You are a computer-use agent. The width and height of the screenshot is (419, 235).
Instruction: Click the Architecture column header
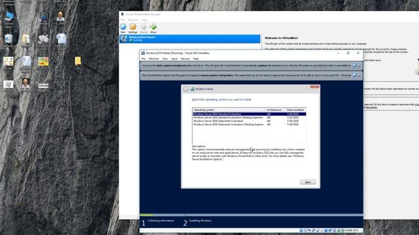[x=275, y=110]
